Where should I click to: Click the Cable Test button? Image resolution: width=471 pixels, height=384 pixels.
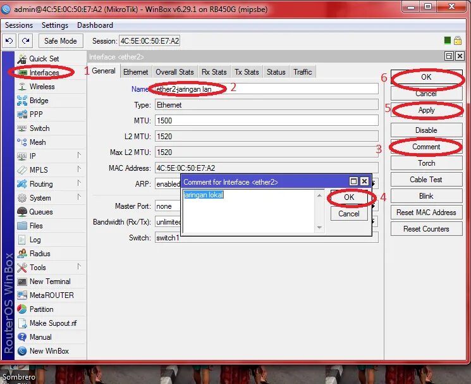426,180
